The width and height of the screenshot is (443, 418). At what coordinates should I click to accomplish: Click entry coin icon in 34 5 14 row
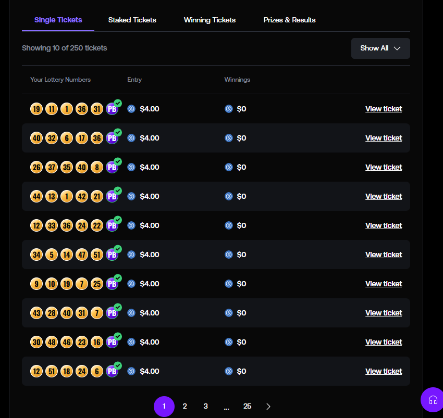(131, 255)
